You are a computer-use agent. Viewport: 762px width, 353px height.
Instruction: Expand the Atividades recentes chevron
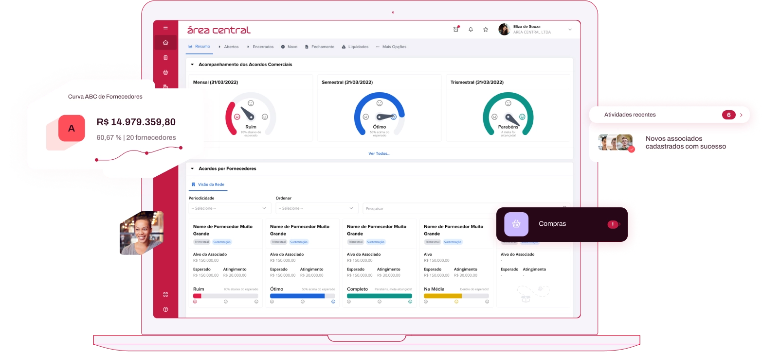(x=741, y=115)
